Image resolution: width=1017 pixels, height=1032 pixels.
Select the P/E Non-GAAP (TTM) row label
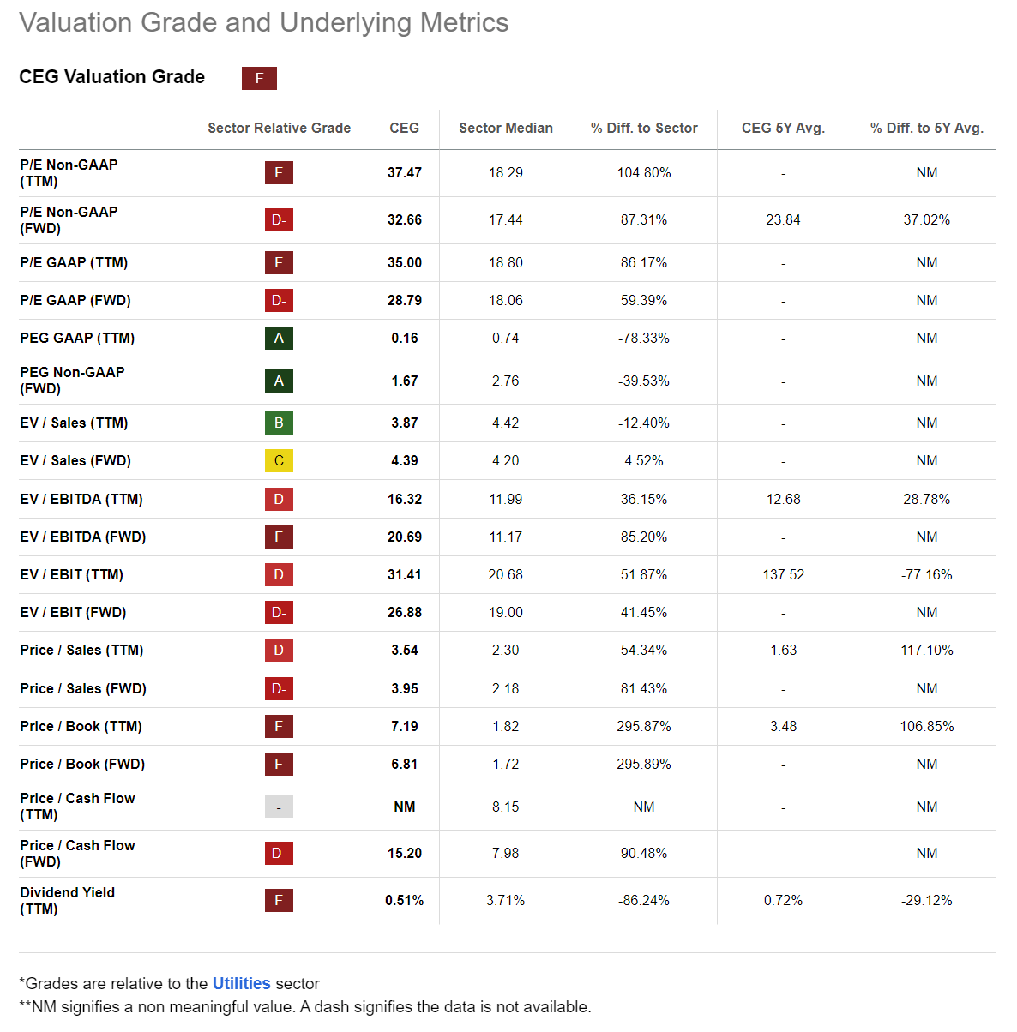(69, 172)
